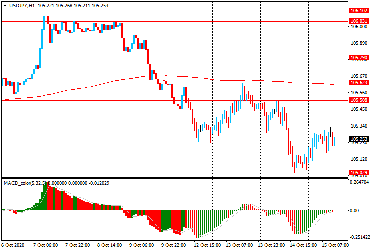Click the 105.560 price scale value
Screen dimensions: 371x251
pyautogui.click(x=359, y=93)
